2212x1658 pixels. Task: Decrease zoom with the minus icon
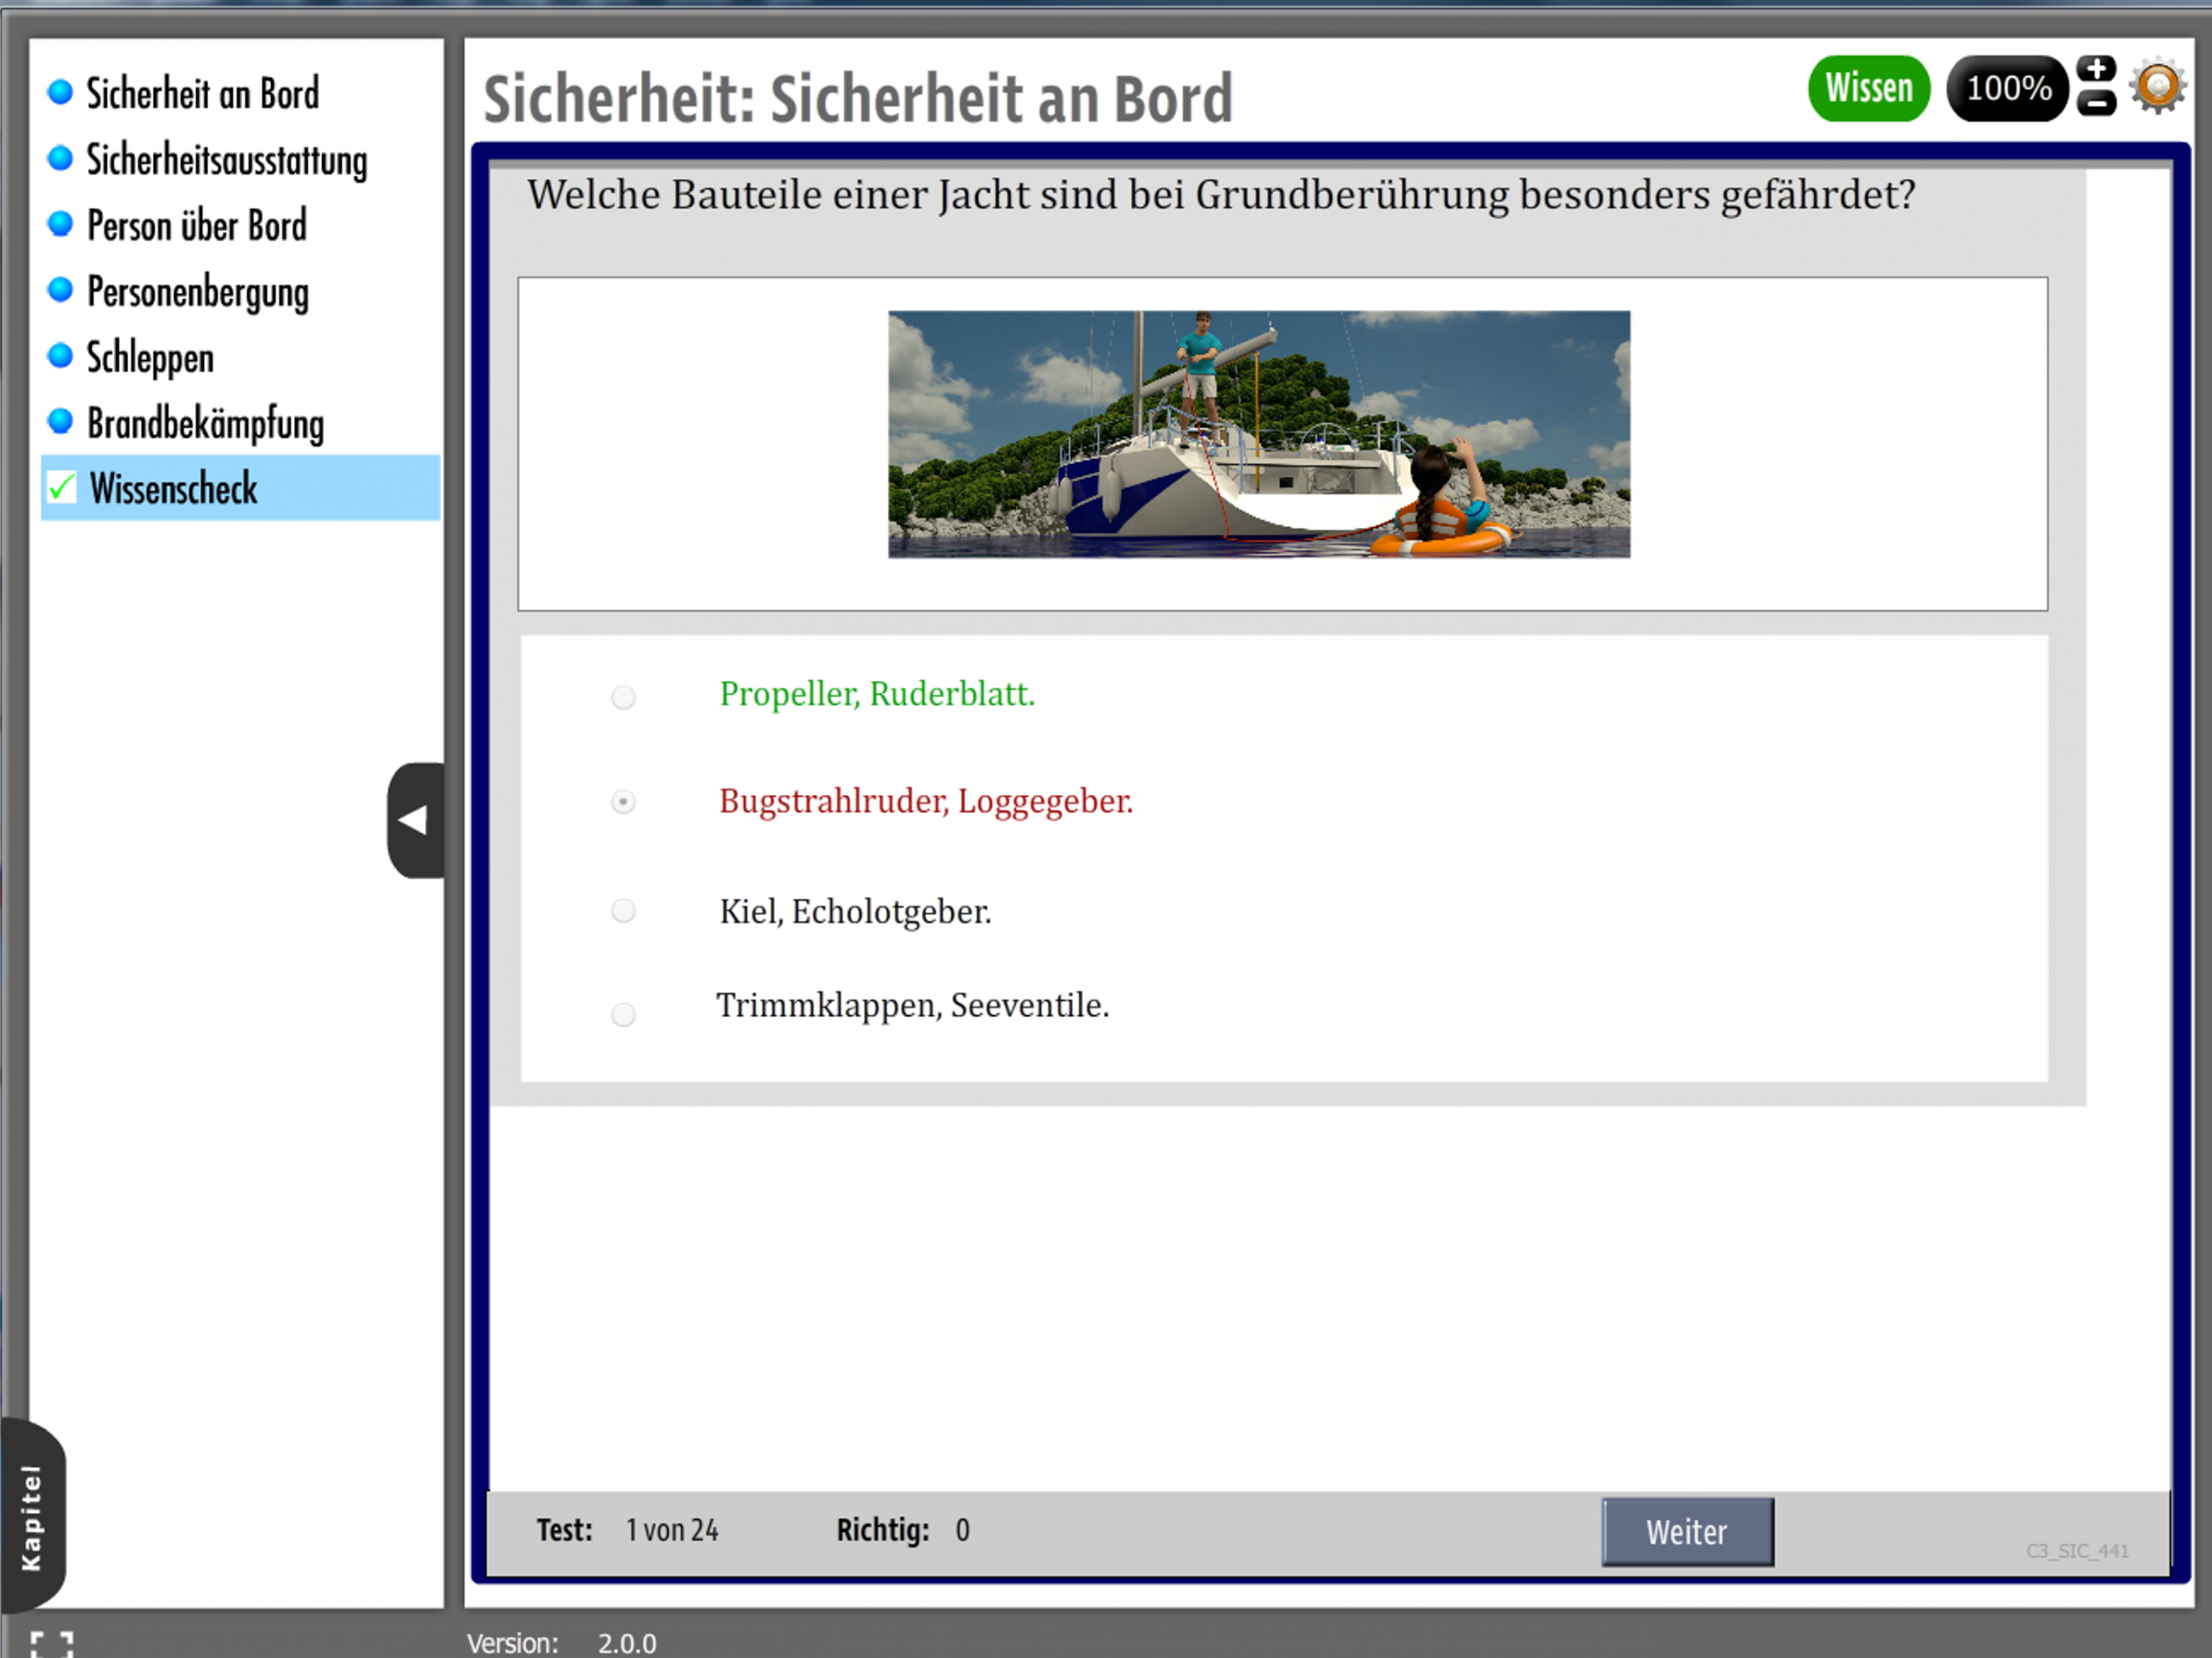(x=2096, y=103)
